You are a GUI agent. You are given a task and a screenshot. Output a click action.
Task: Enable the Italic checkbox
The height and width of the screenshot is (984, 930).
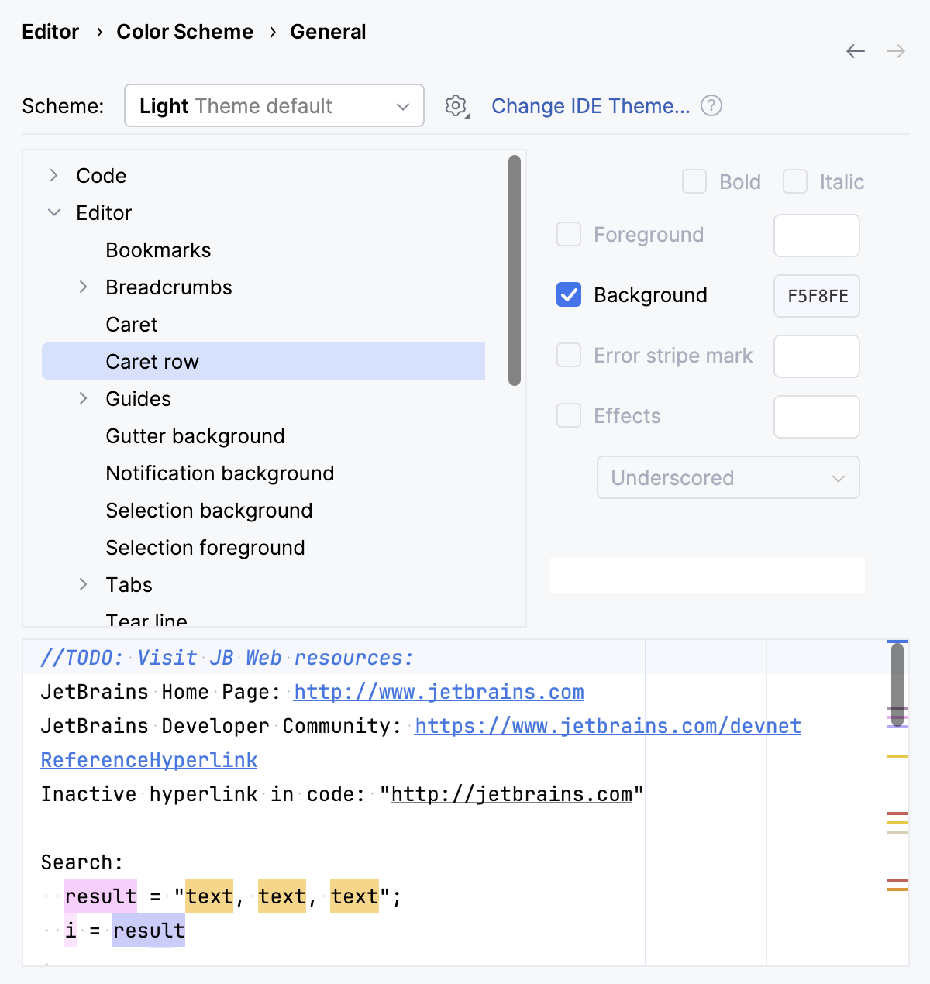[x=795, y=181]
